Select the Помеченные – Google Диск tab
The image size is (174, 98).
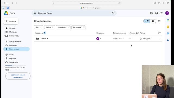(91, 8)
